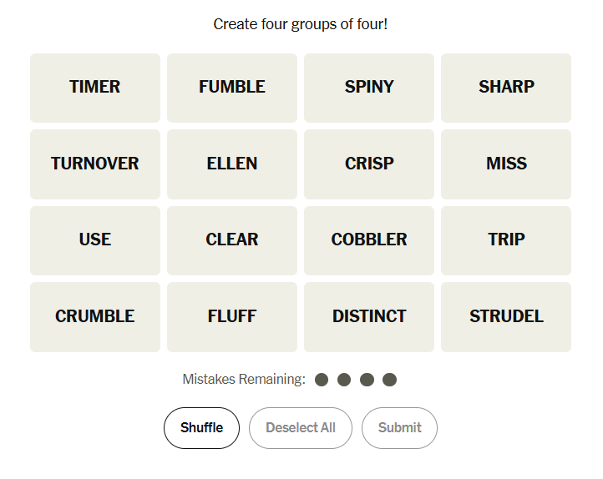This screenshot has width=603, height=479.
Task: Click the Submit button
Action: coord(399,428)
